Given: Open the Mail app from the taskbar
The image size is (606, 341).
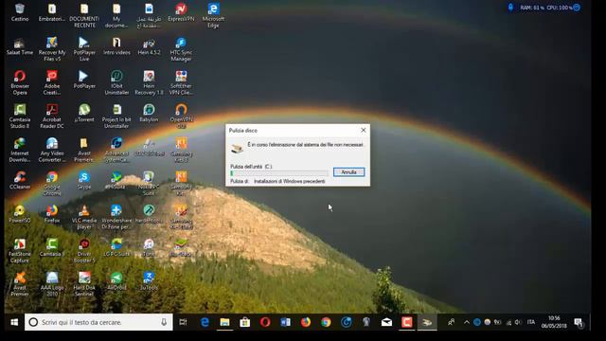Looking at the screenshot, I should pyautogui.click(x=386, y=322).
